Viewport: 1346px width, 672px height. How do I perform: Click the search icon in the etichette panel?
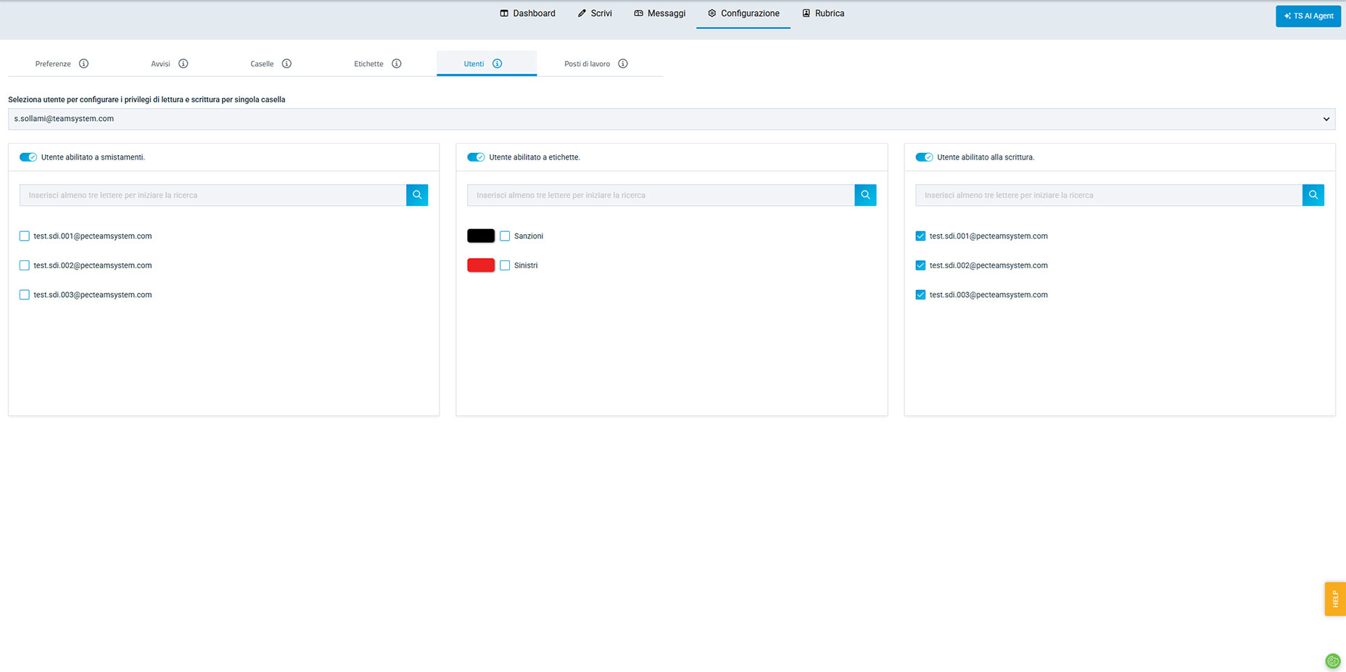[x=865, y=195]
